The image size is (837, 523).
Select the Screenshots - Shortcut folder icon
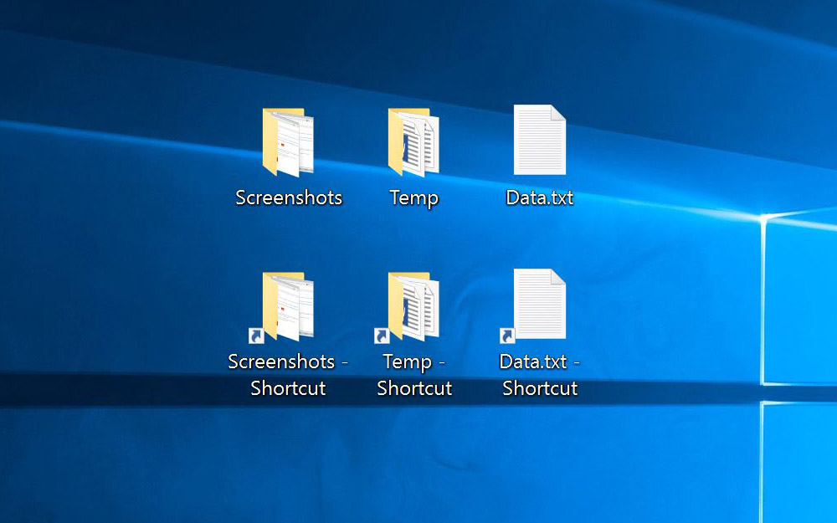[282, 307]
